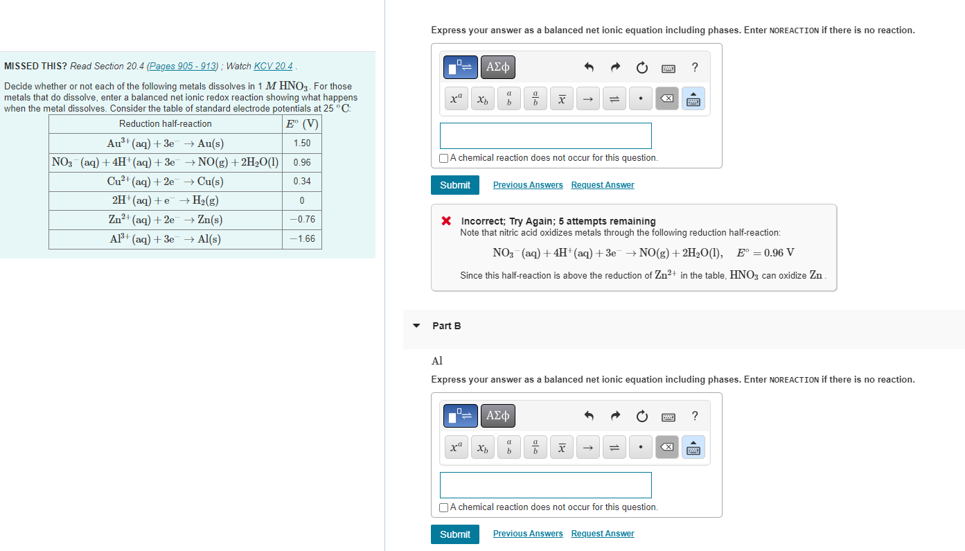Open the Greek symbols palette via ΑΣφ
965x551 pixels.
click(x=497, y=67)
